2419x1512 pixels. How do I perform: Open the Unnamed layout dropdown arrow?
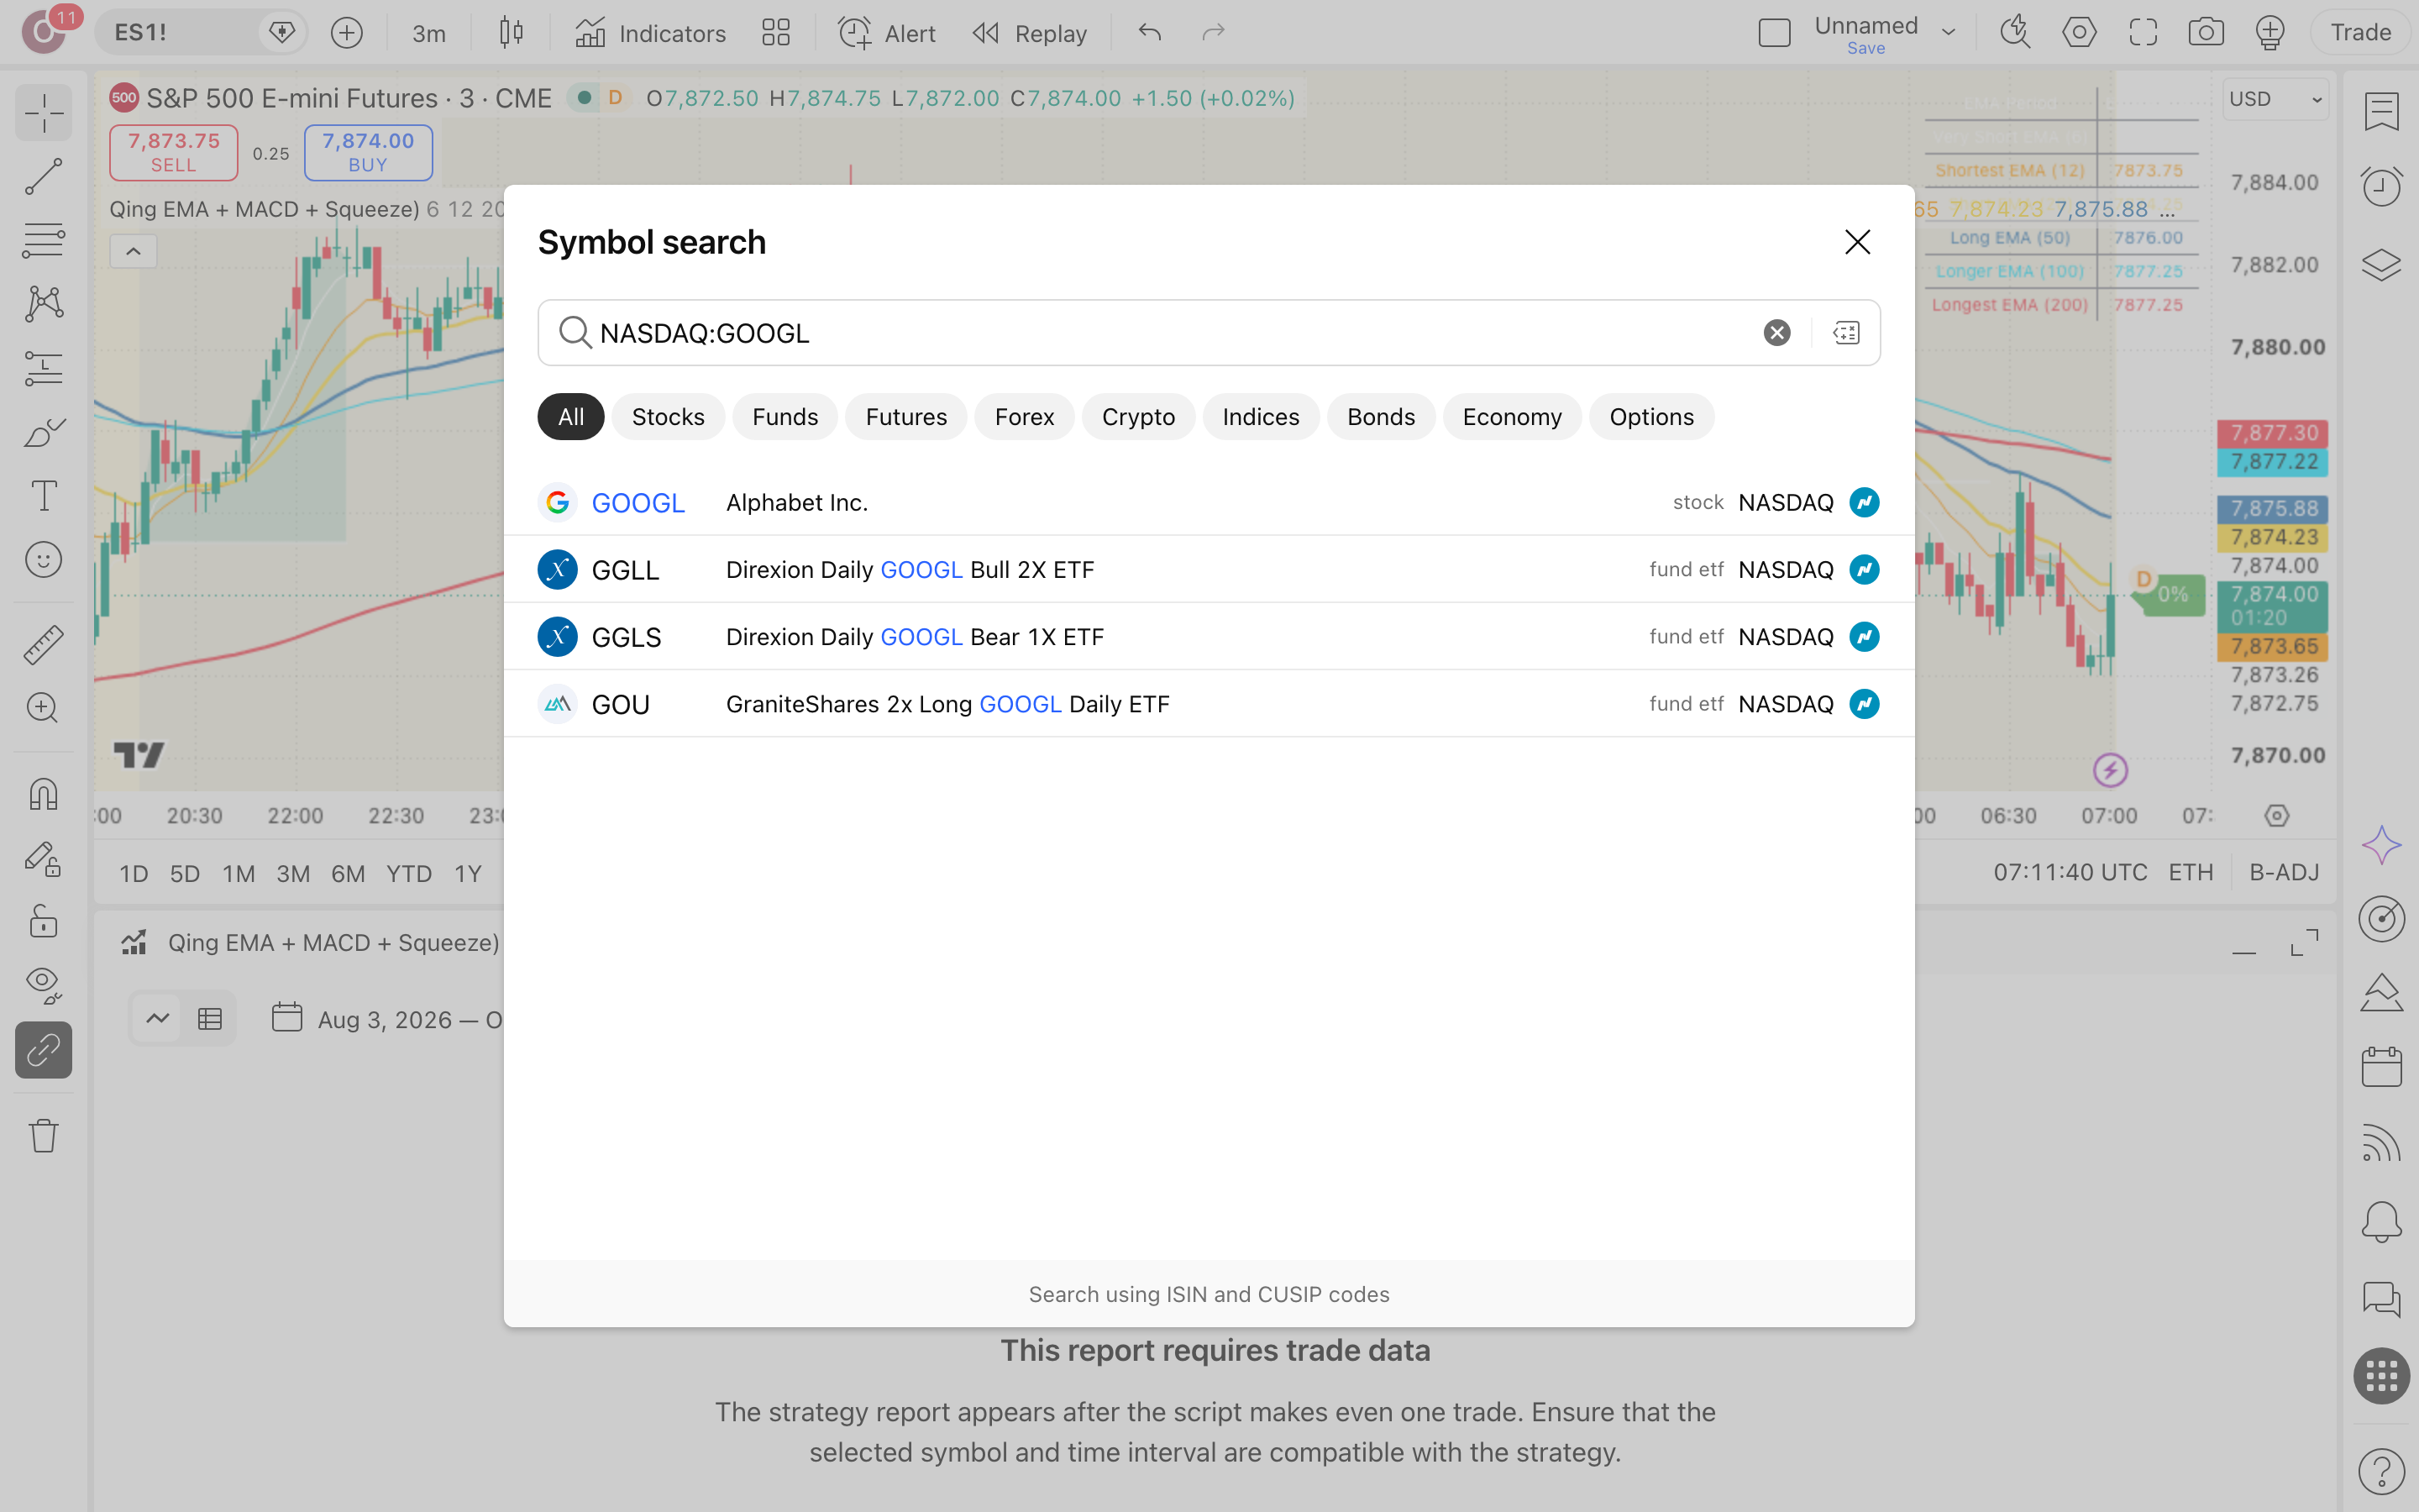point(1948,33)
